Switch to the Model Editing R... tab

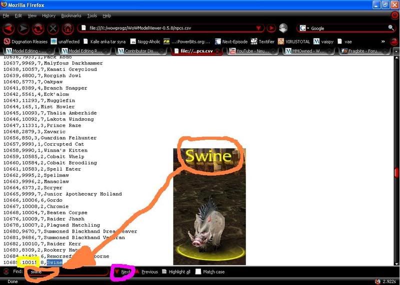pyautogui.click(x=84, y=51)
